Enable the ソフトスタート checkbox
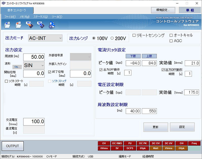The width and height of the screenshot is (202, 159). [x=7, y=81]
